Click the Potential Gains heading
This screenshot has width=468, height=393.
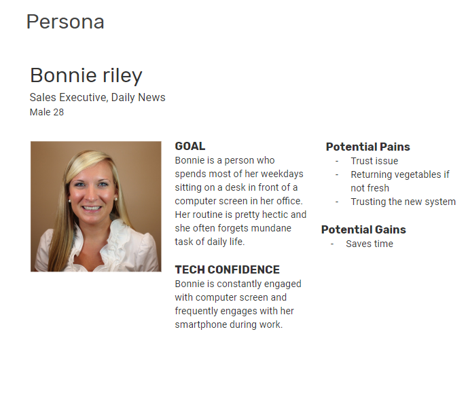tap(363, 229)
